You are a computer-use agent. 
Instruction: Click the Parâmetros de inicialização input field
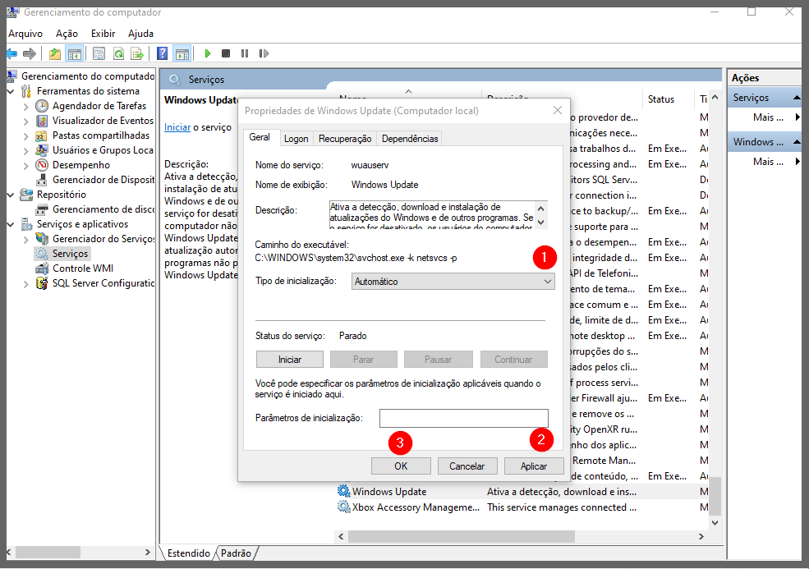click(464, 418)
